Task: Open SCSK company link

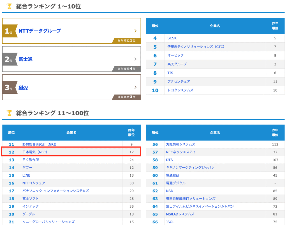Action: point(172,38)
